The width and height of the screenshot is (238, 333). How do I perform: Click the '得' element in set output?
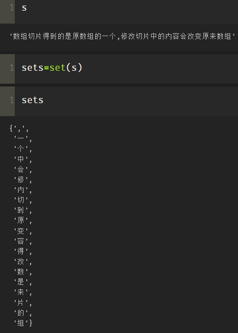tap(21, 251)
